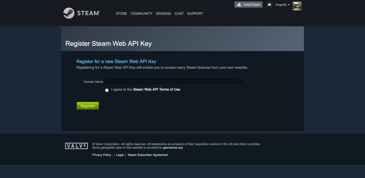Click the Steam logo in the header
Viewport: 365px width, 178px height.
click(82, 13)
